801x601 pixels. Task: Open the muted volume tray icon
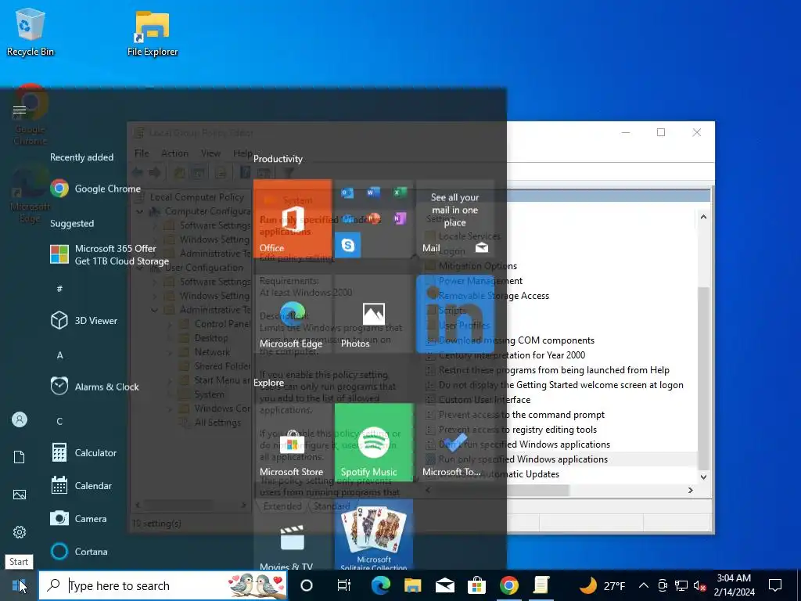click(700, 585)
